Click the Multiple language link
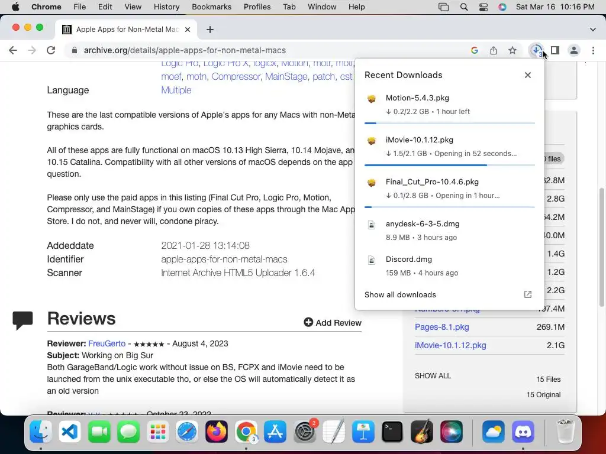The width and height of the screenshot is (606, 454). pos(176,90)
